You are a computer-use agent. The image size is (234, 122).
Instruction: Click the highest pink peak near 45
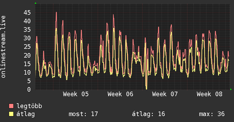[x=56, y=12]
